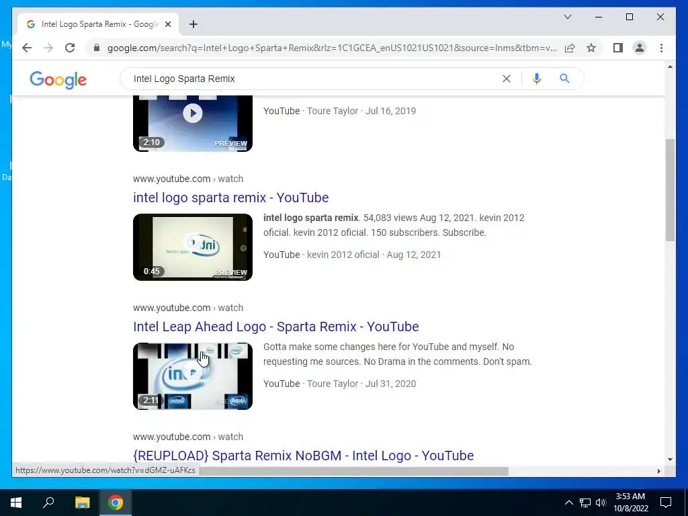Open volume control tray icon
Viewport: 688px width, 516px height.
(x=601, y=503)
